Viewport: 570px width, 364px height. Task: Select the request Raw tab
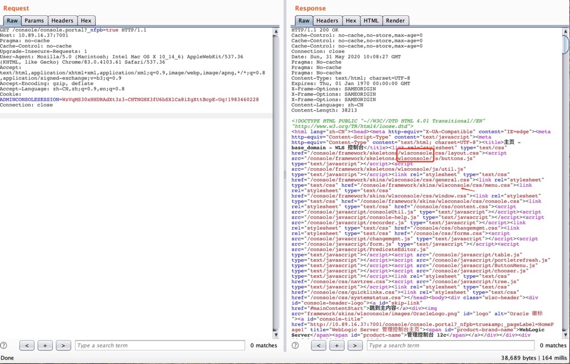point(12,21)
